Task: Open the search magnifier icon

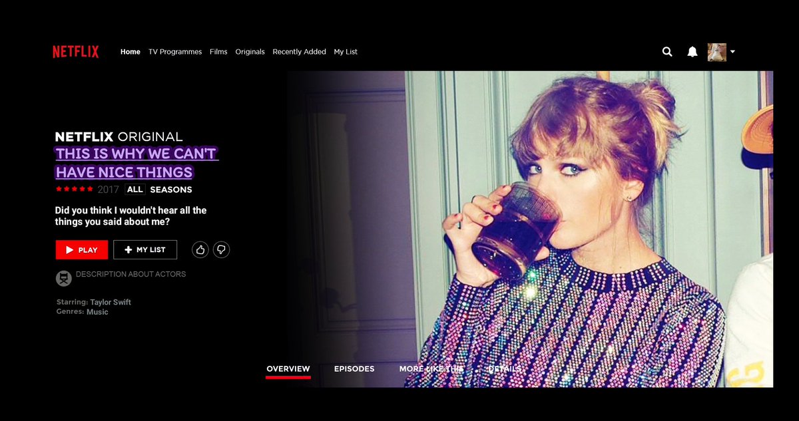Action: pos(667,52)
